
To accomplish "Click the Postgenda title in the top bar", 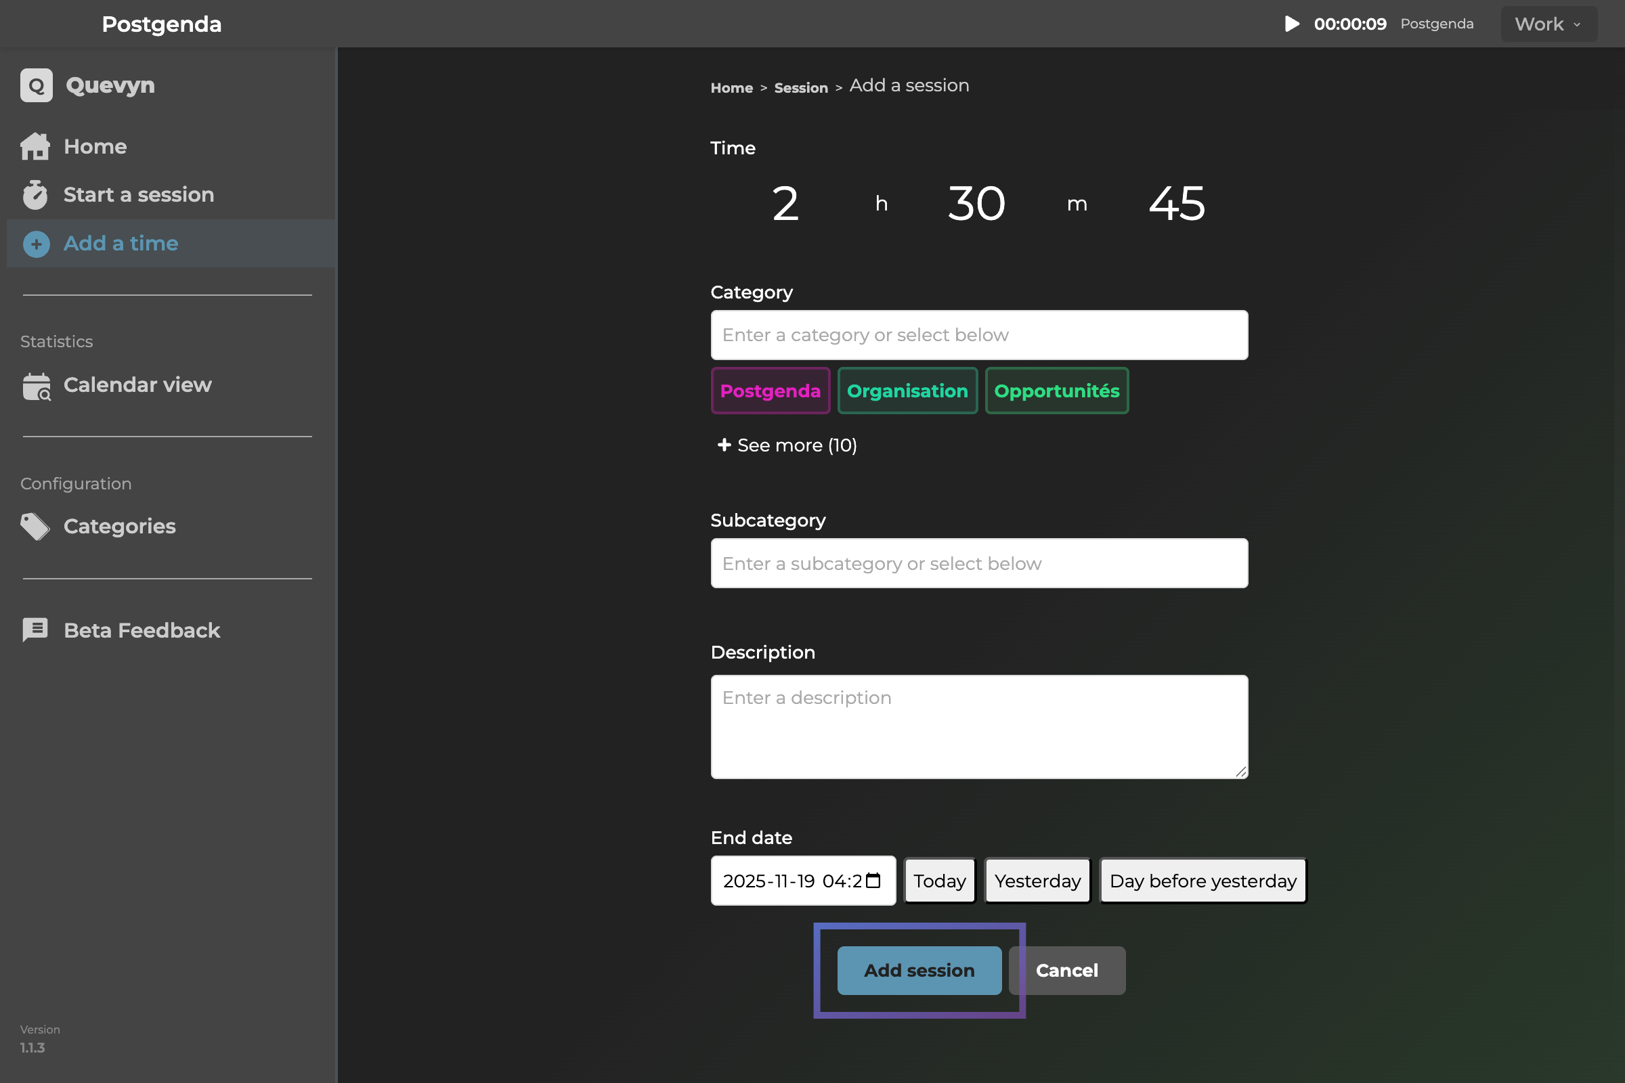I will [x=162, y=24].
